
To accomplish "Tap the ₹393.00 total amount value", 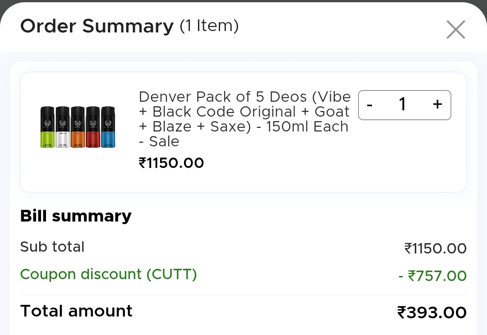I will click(x=432, y=312).
